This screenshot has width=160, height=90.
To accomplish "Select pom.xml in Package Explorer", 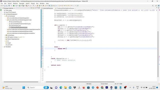I will click(9, 45).
